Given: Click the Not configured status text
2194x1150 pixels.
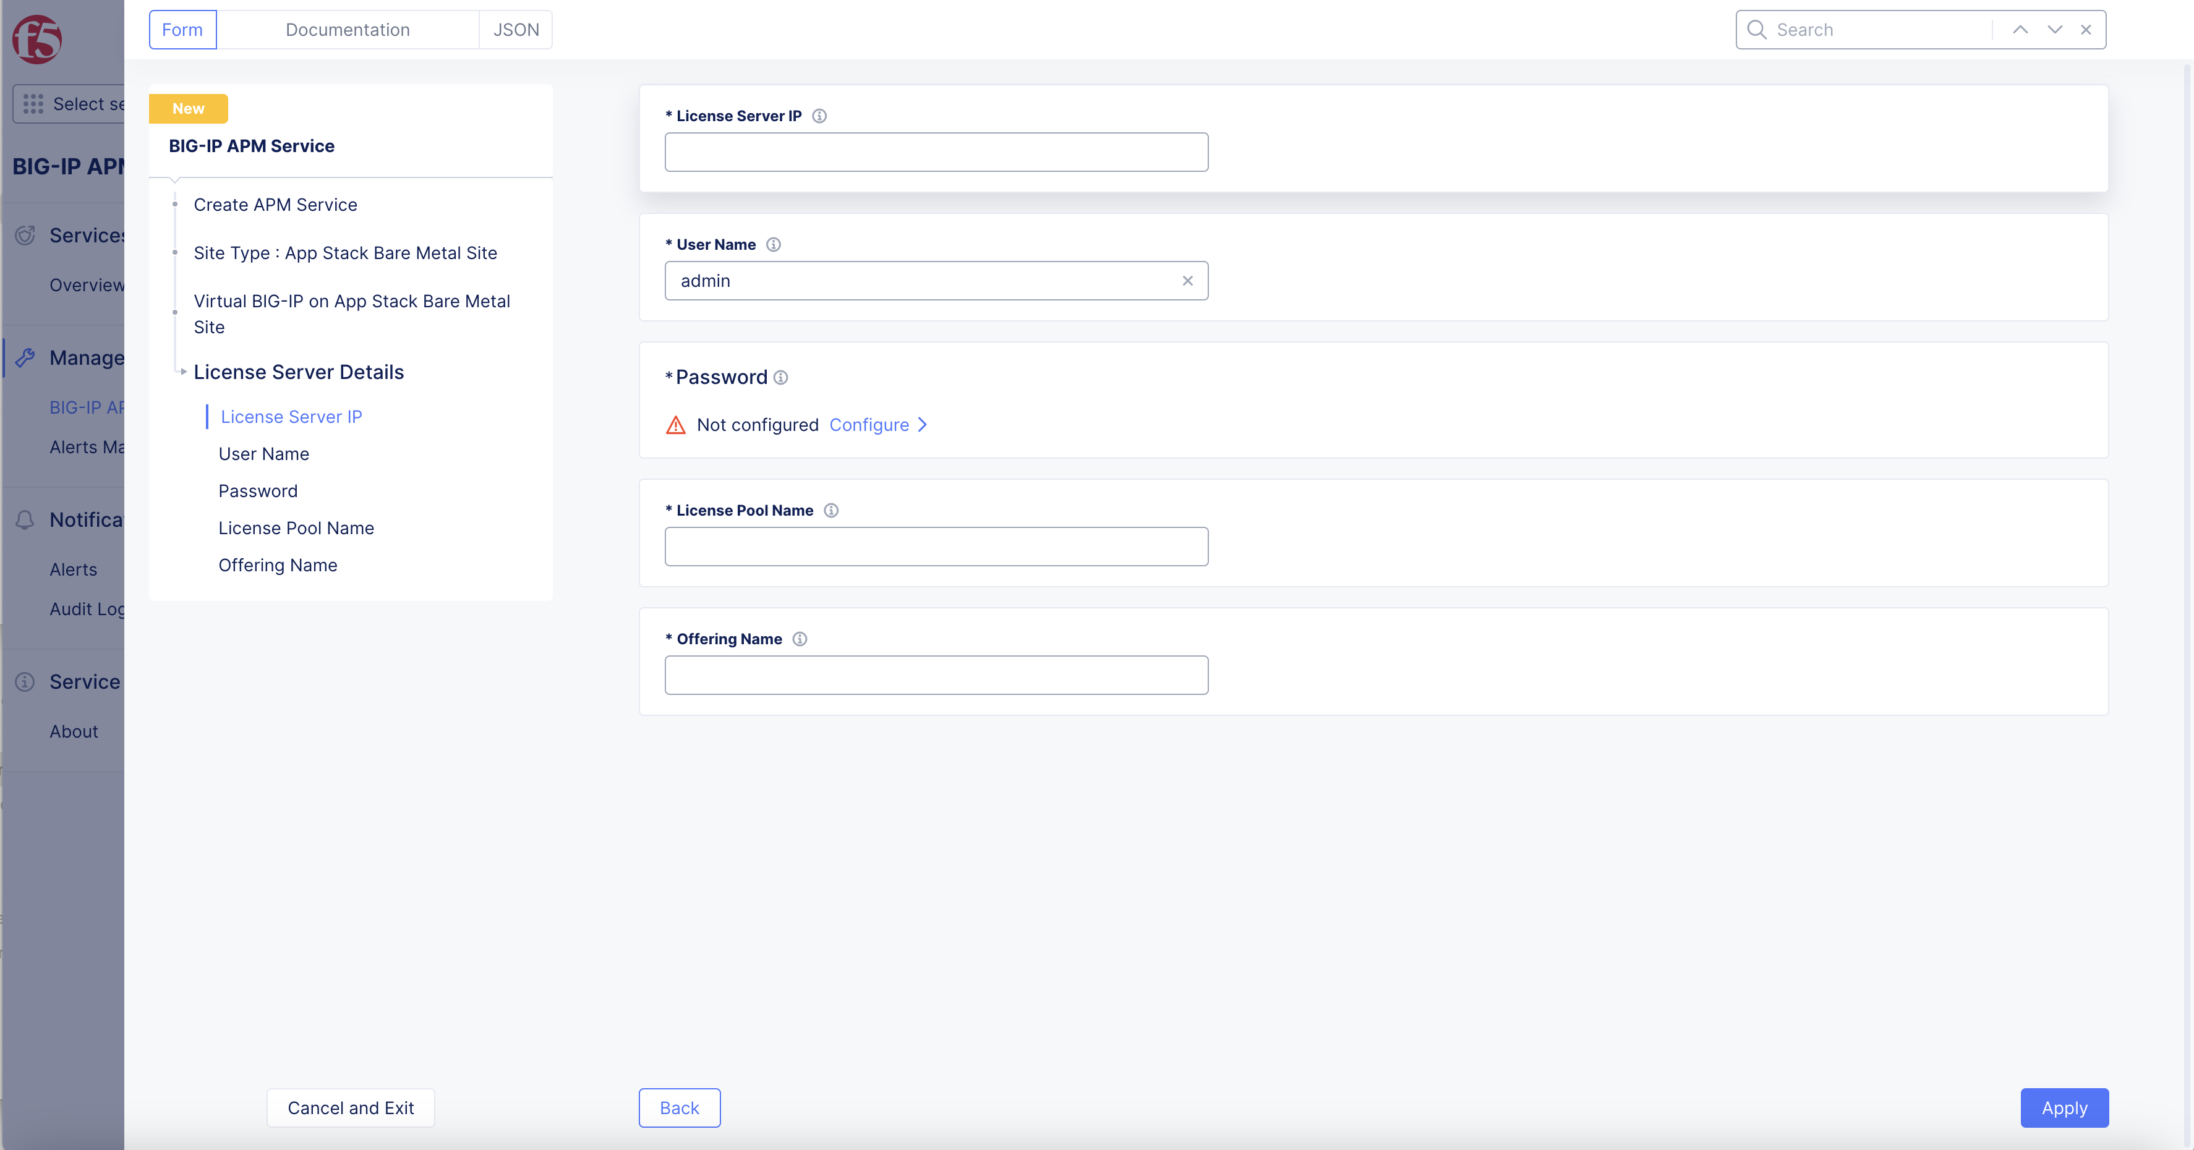Looking at the screenshot, I should tap(757, 425).
